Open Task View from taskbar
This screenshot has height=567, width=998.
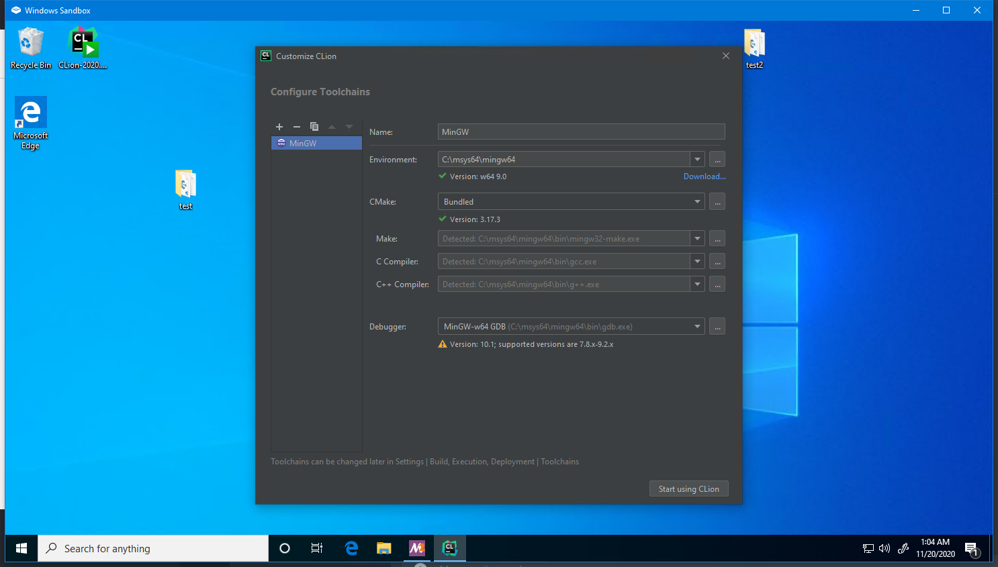[x=317, y=548]
